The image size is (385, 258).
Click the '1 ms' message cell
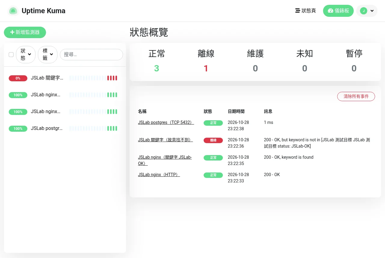click(x=269, y=122)
